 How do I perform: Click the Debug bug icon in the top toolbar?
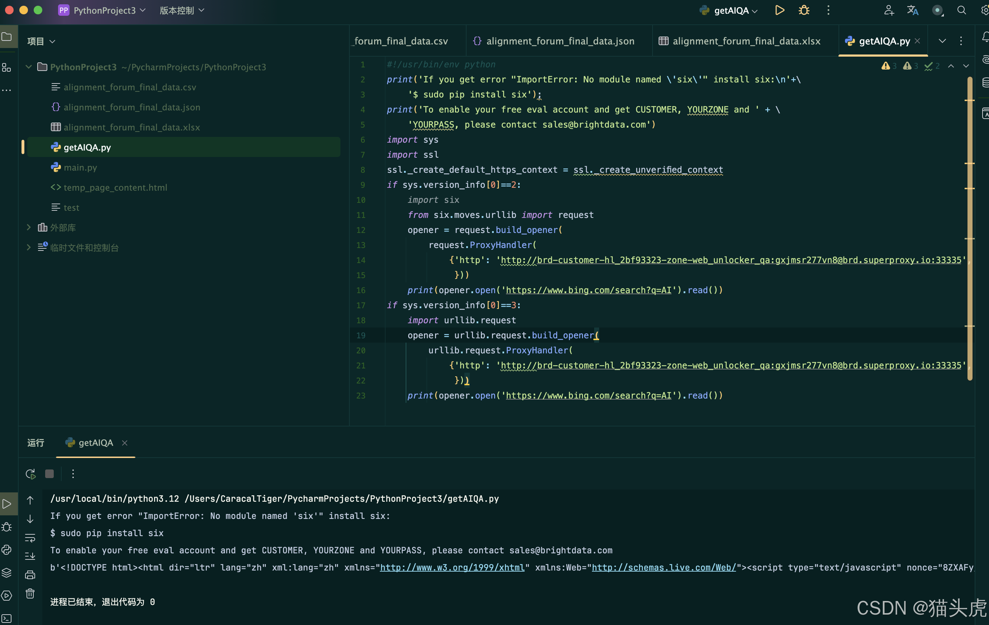pos(804,10)
